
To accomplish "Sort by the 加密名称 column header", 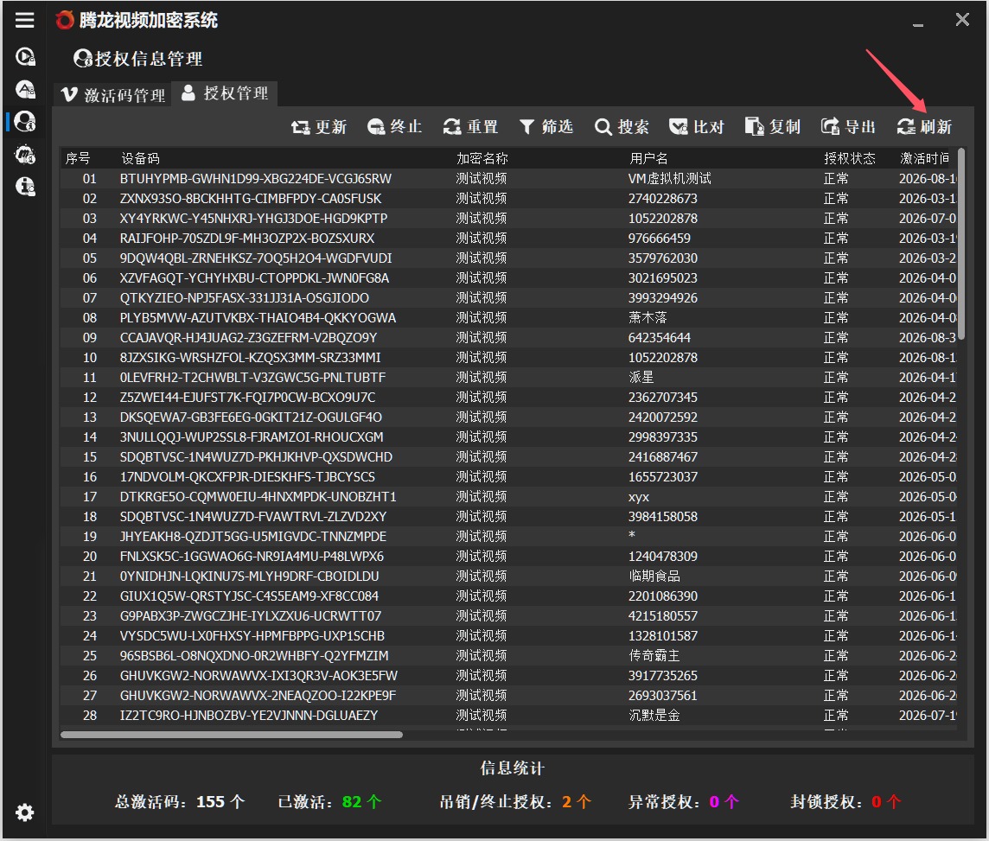I will coord(482,158).
